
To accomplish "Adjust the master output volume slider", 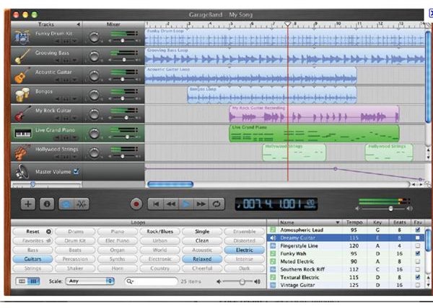I will [x=390, y=209].
